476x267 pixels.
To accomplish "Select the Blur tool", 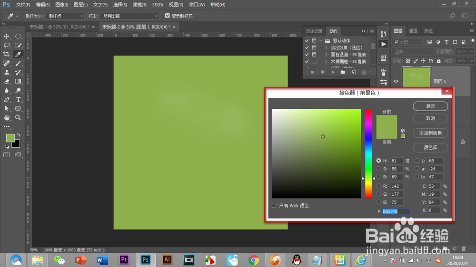I will pyautogui.click(x=6, y=91).
